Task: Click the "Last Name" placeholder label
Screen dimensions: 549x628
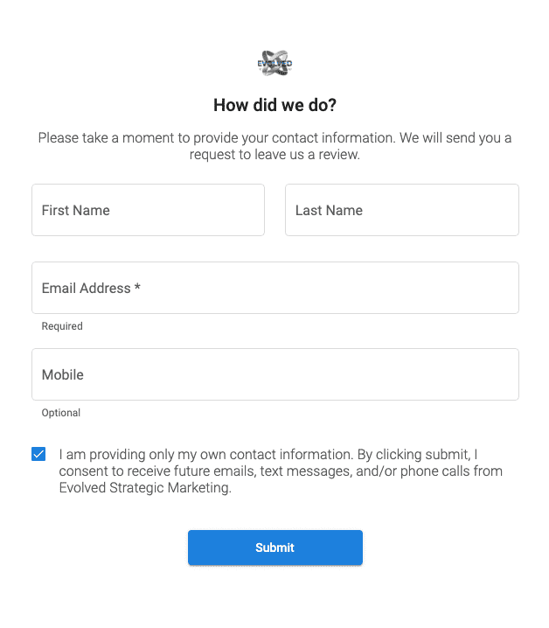Action: 329,210
